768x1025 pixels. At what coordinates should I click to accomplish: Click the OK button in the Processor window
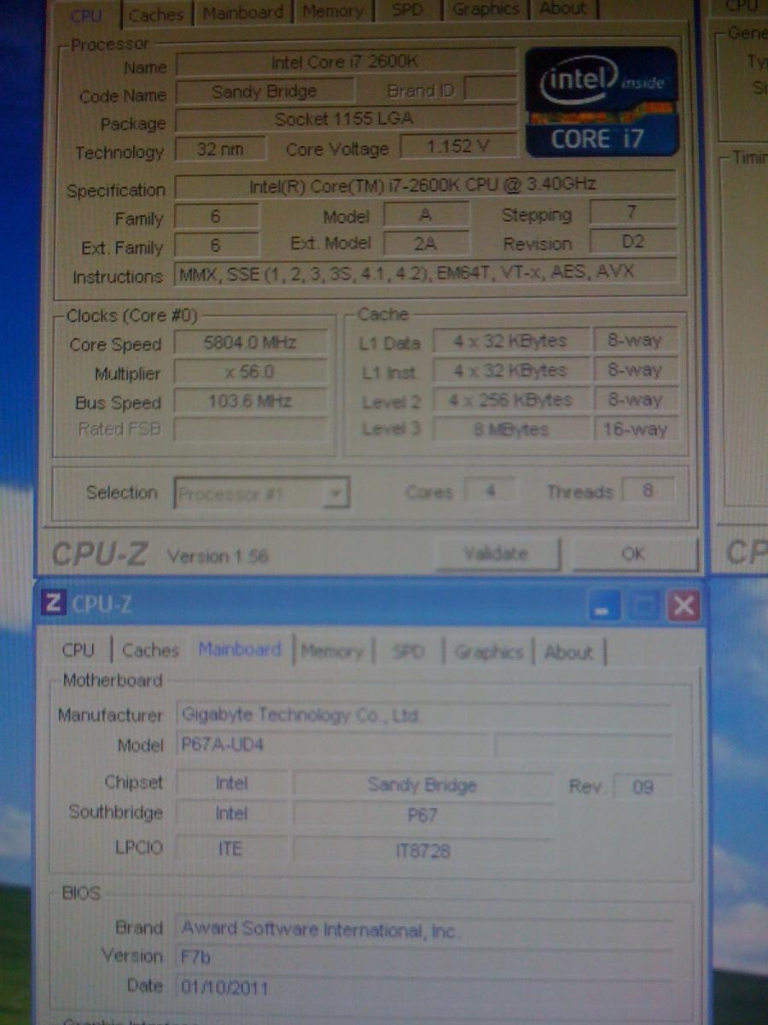633,553
